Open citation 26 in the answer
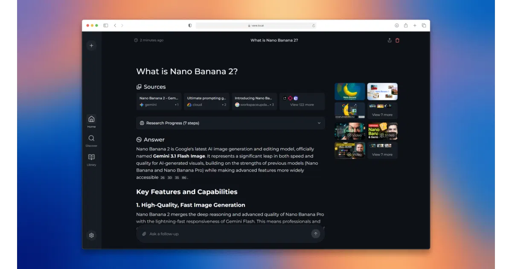Image resolution: width=512 pixels, height=269 pixels. pos(163,178)
